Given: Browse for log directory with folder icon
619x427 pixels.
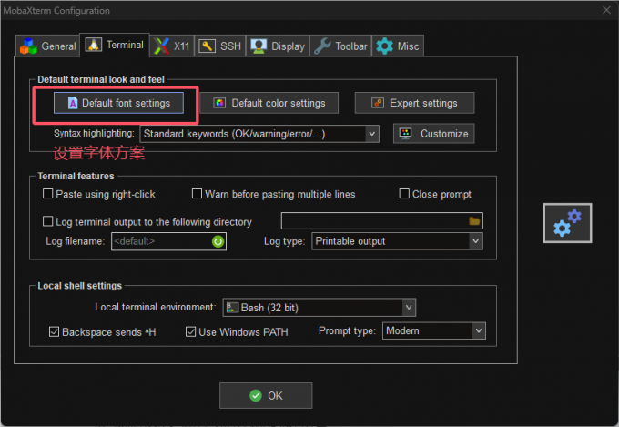Looking at the screenshot, I should coord(474,221).
